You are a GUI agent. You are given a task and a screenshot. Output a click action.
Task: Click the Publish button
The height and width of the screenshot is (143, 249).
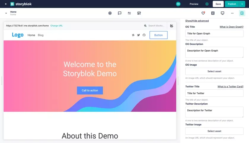coord(232,4)
